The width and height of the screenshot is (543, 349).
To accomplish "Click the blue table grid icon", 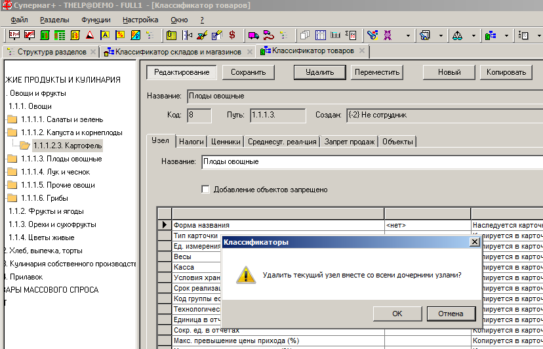I will click(320, 35).
